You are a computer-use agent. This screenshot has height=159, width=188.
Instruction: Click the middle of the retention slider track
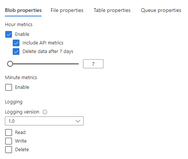pos(43,64)
